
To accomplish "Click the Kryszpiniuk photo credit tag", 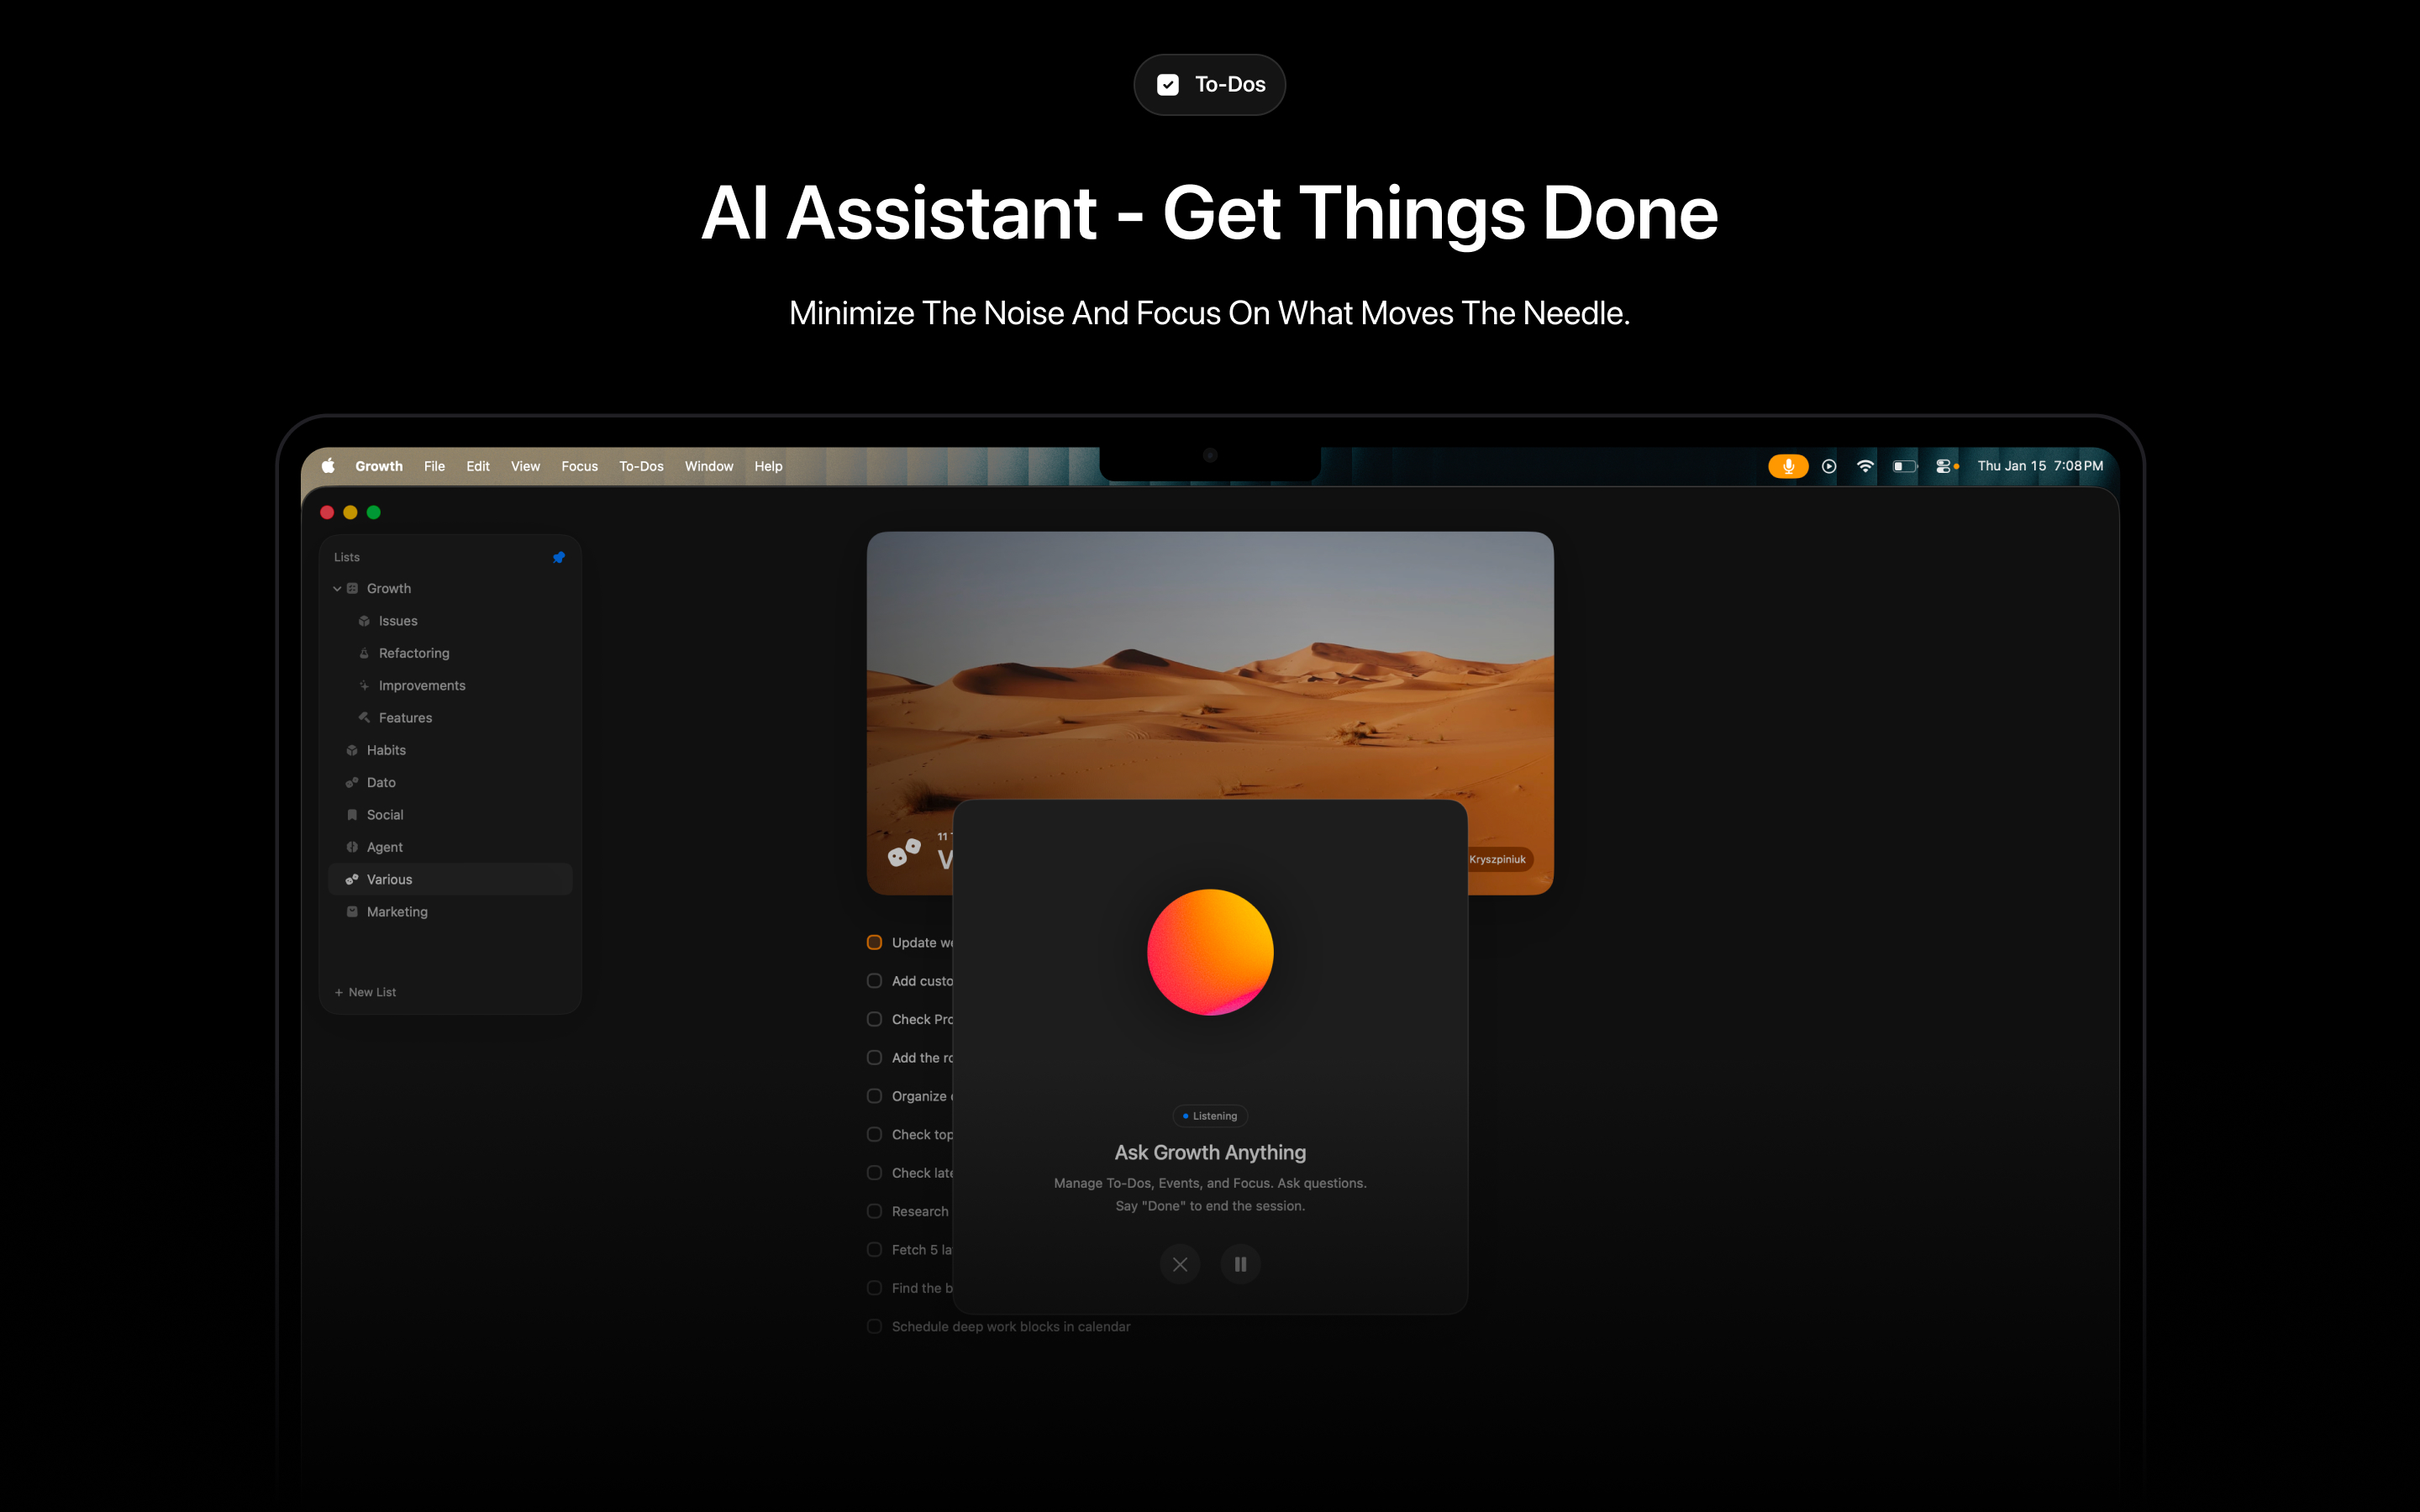I will 1499,859.
